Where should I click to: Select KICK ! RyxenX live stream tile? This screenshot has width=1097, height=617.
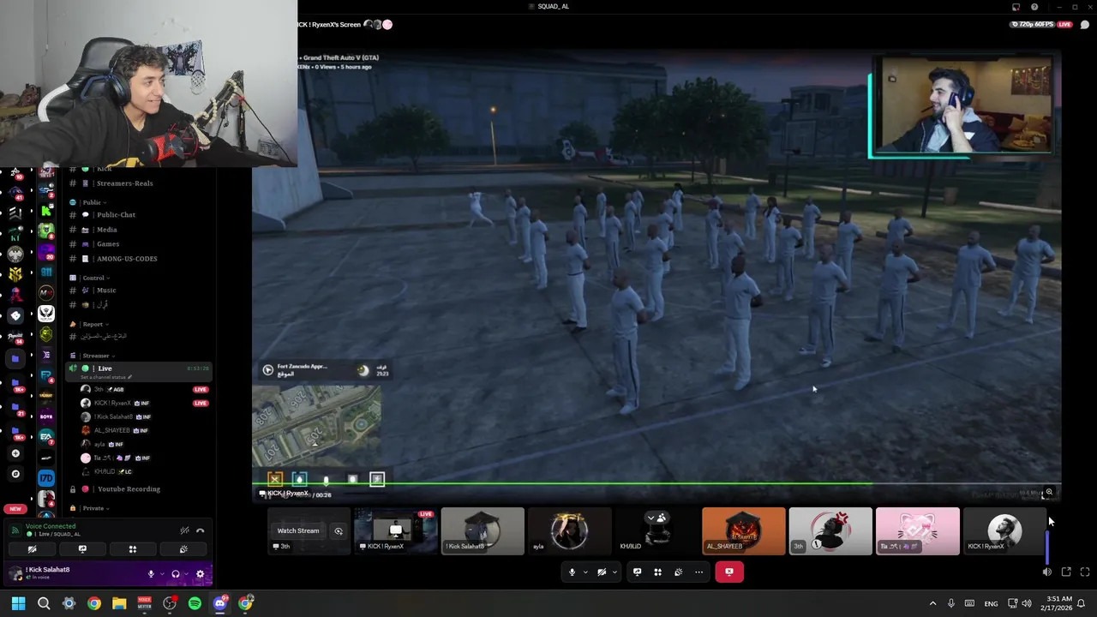click(x=396, y=531)
